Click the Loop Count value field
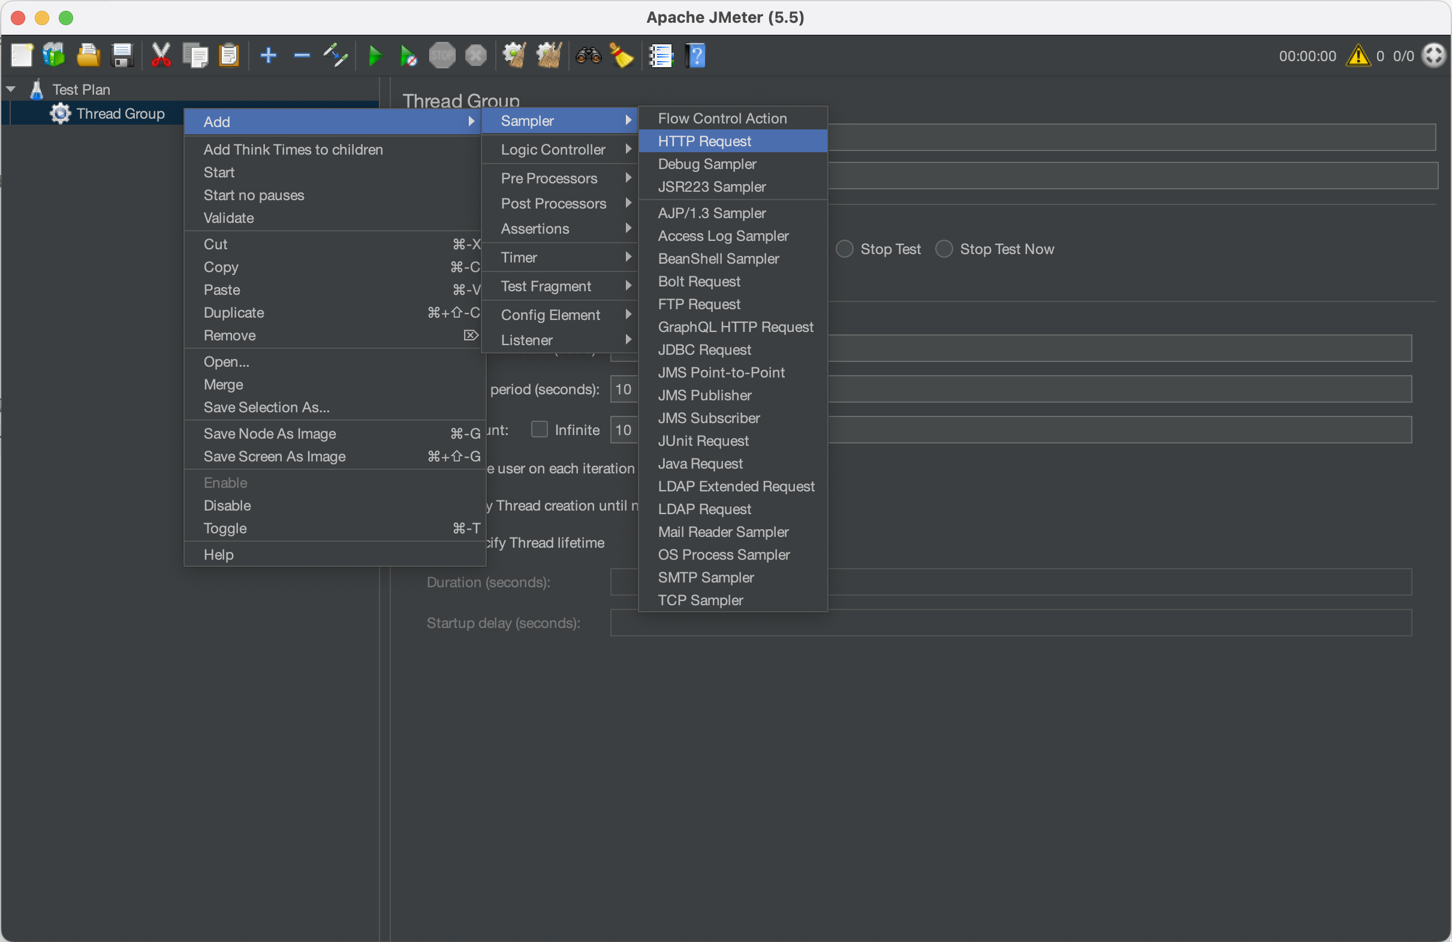 click(x=1011, y=429)
